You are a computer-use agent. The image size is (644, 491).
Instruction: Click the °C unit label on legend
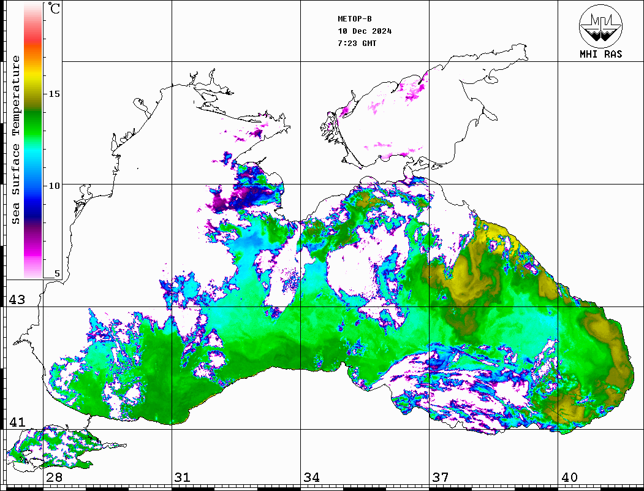coord(53,8)
